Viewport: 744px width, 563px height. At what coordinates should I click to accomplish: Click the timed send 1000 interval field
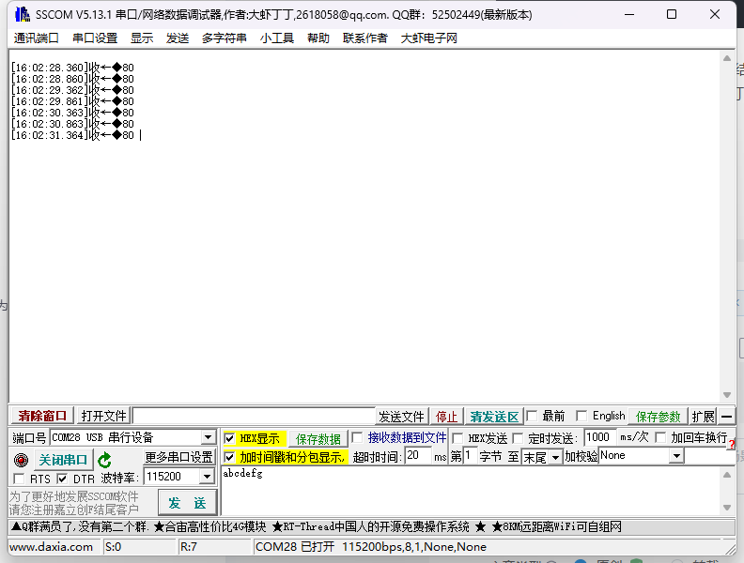tap(599, 437)
